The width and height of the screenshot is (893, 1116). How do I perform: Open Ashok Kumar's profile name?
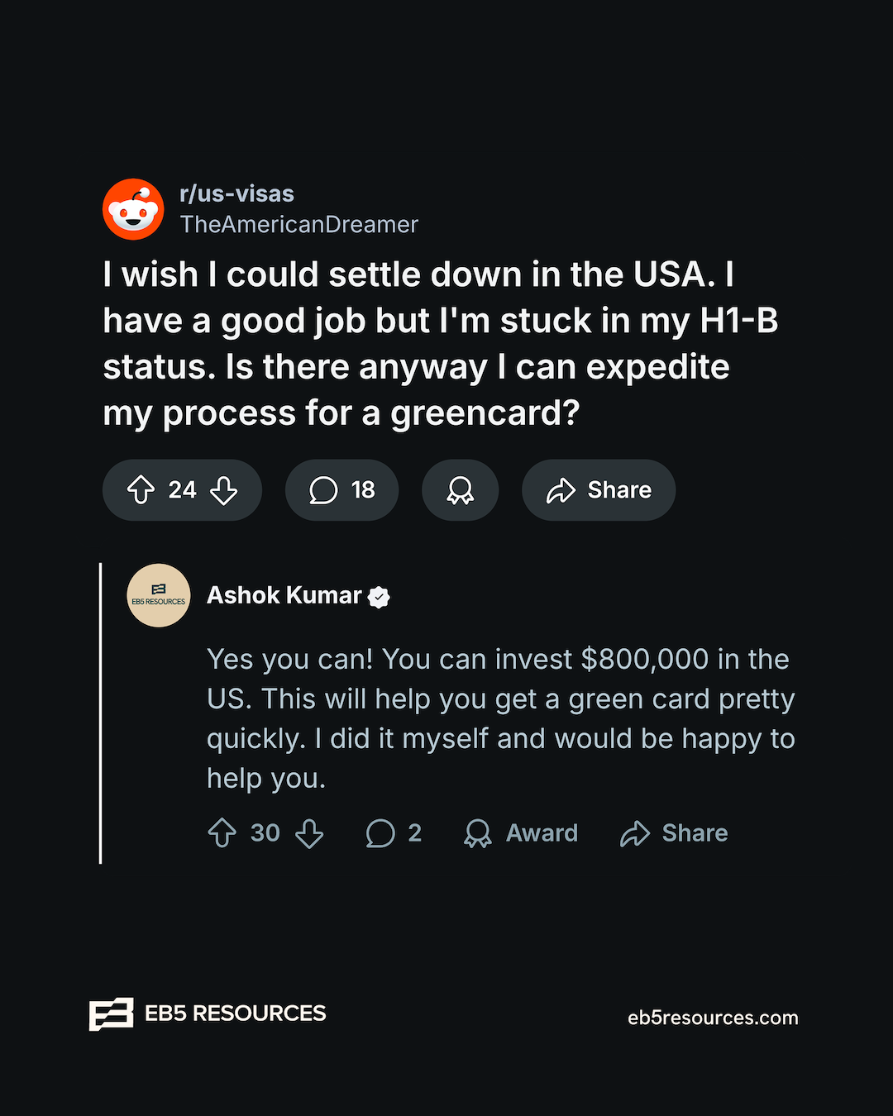[x=284, y=595]
